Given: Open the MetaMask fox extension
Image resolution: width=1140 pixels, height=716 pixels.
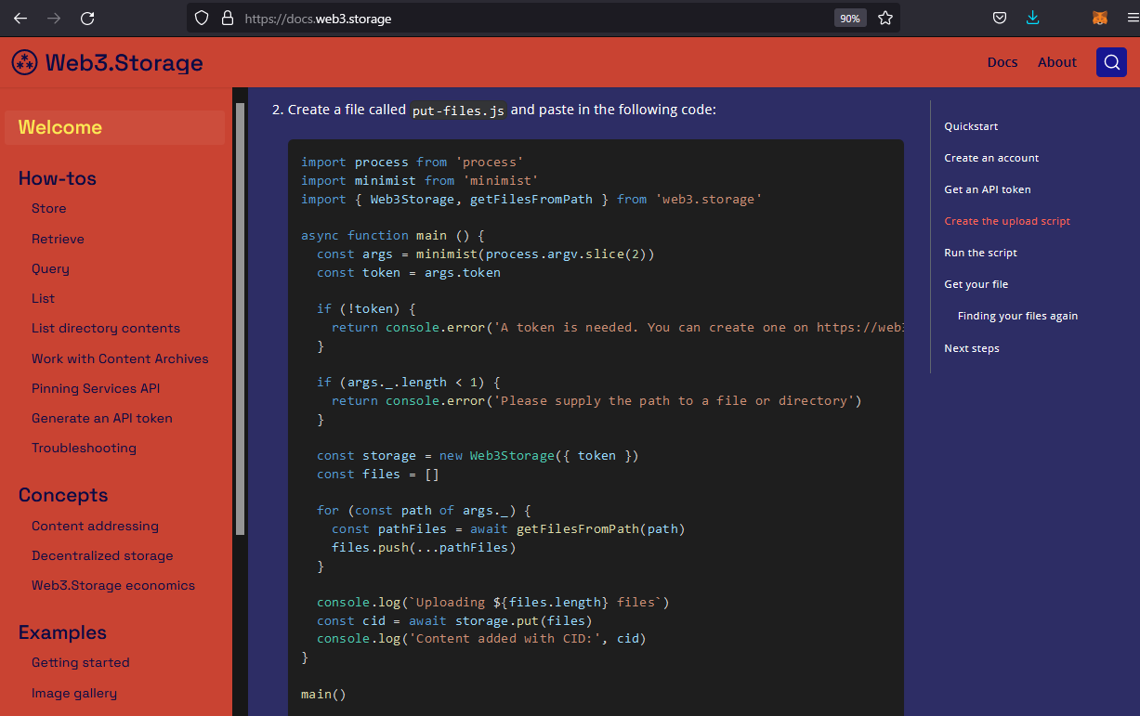Looking at the screenshot, I should (x=1099, y=18).
